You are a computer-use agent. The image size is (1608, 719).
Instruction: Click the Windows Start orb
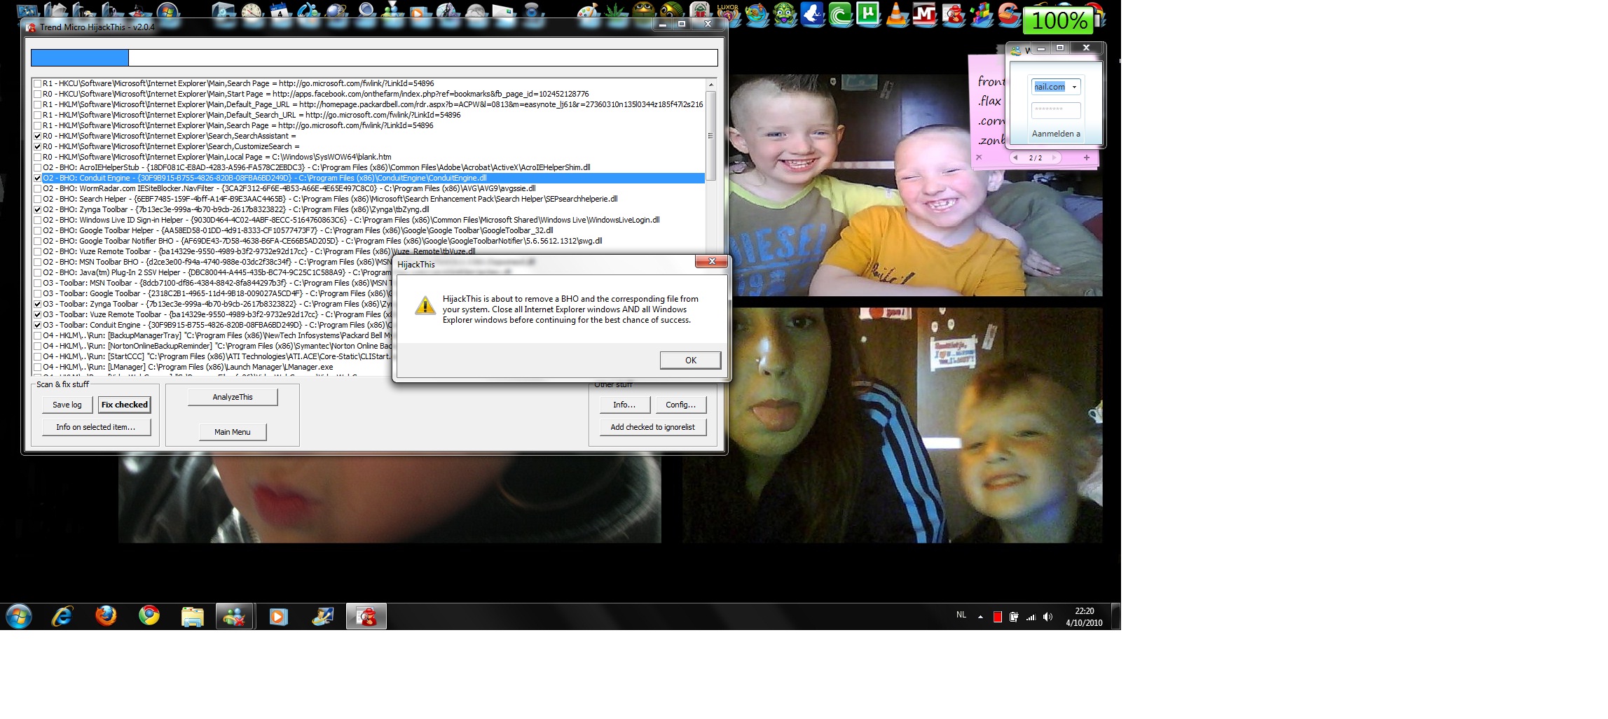pos(19,617)
